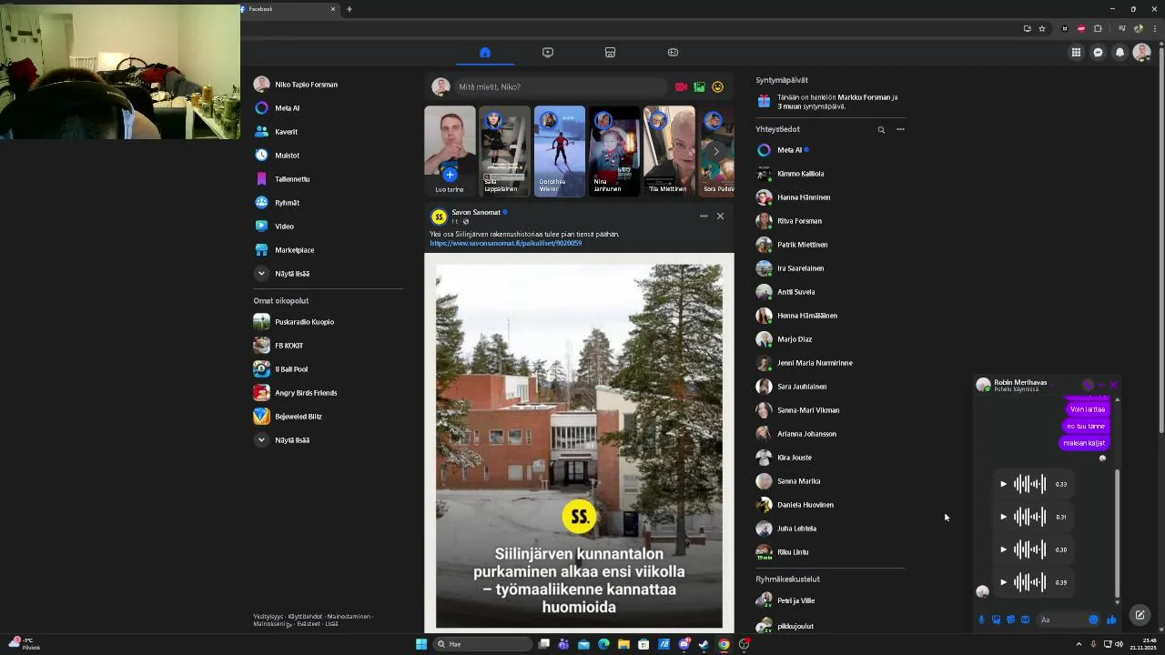Open Dorothea Wierer's story

pos(559,151)
